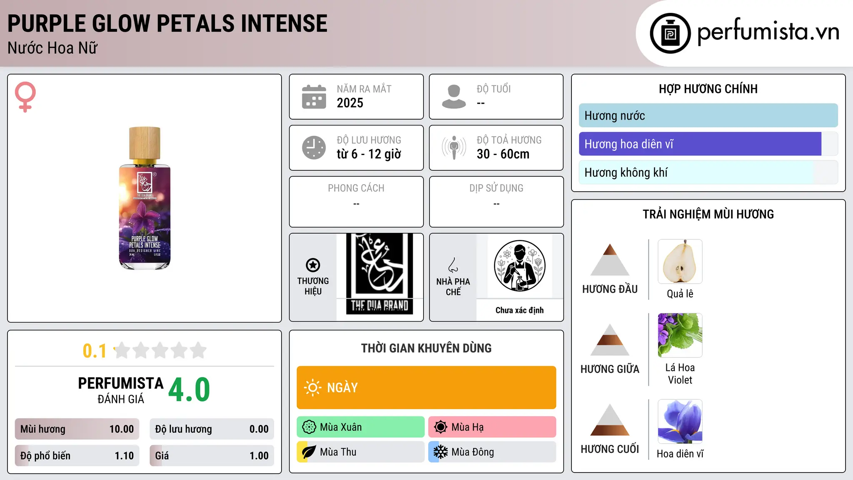Click the Hương nước accord bar
The height and width of the screenshot is (480, 853).
click(708, 115)
